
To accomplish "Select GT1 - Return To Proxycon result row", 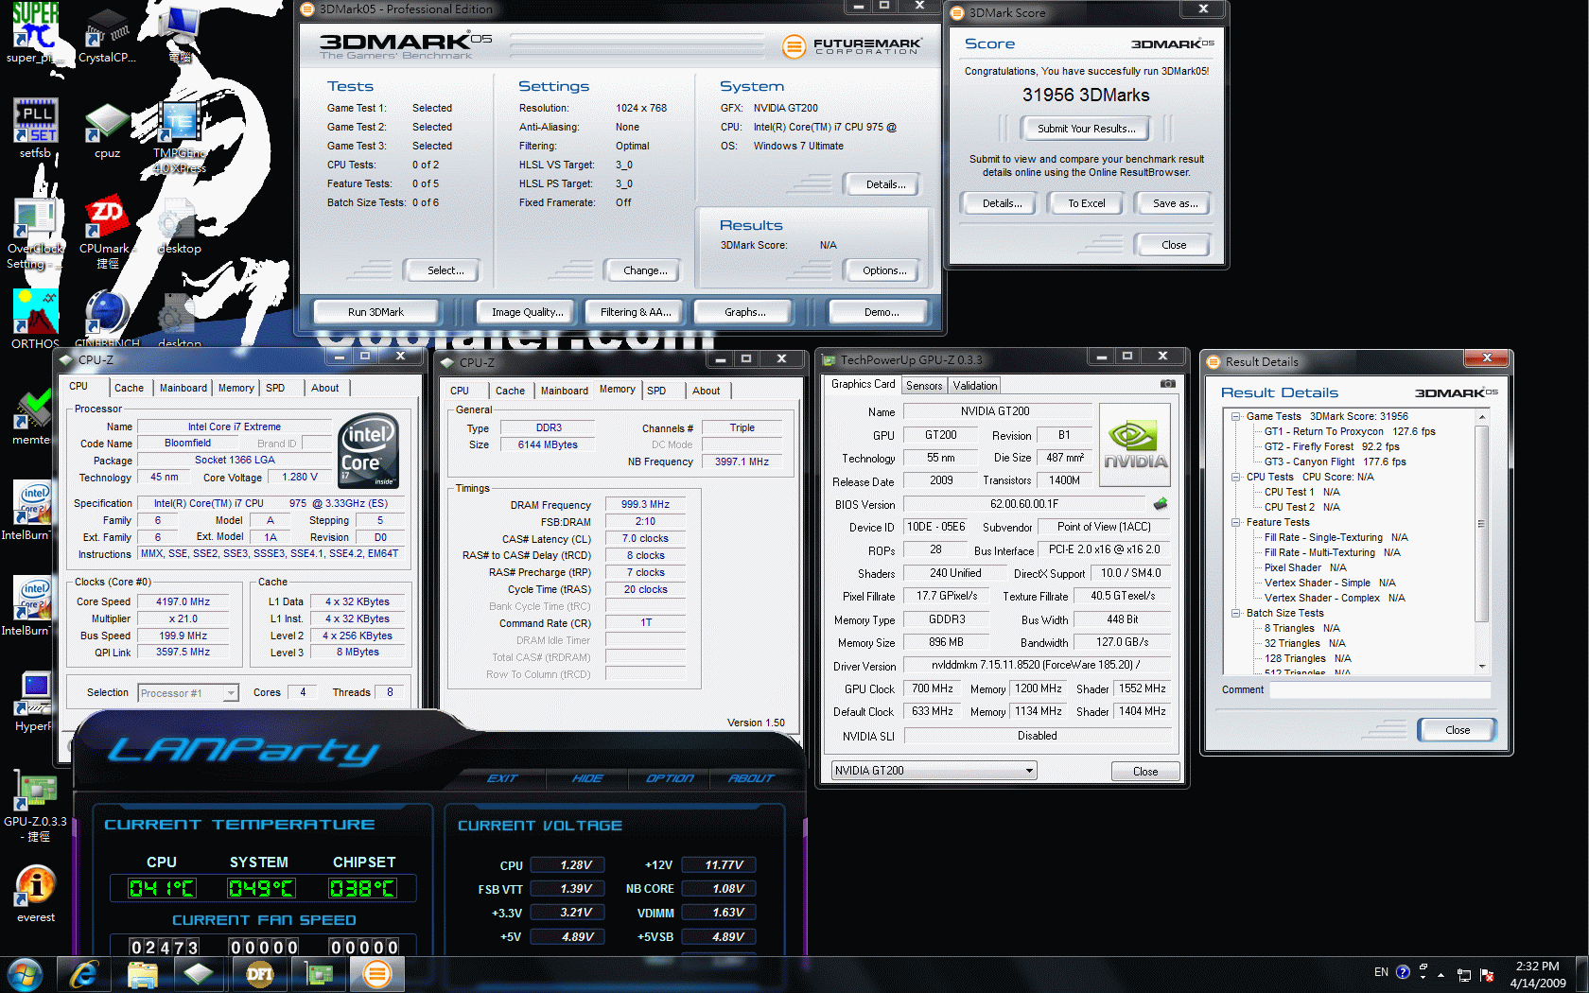I will tap(1350, 431).
